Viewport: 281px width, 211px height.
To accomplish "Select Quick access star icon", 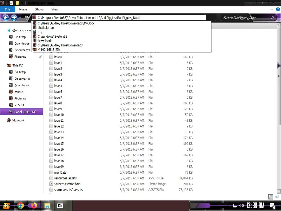I will tap(9, 30).
